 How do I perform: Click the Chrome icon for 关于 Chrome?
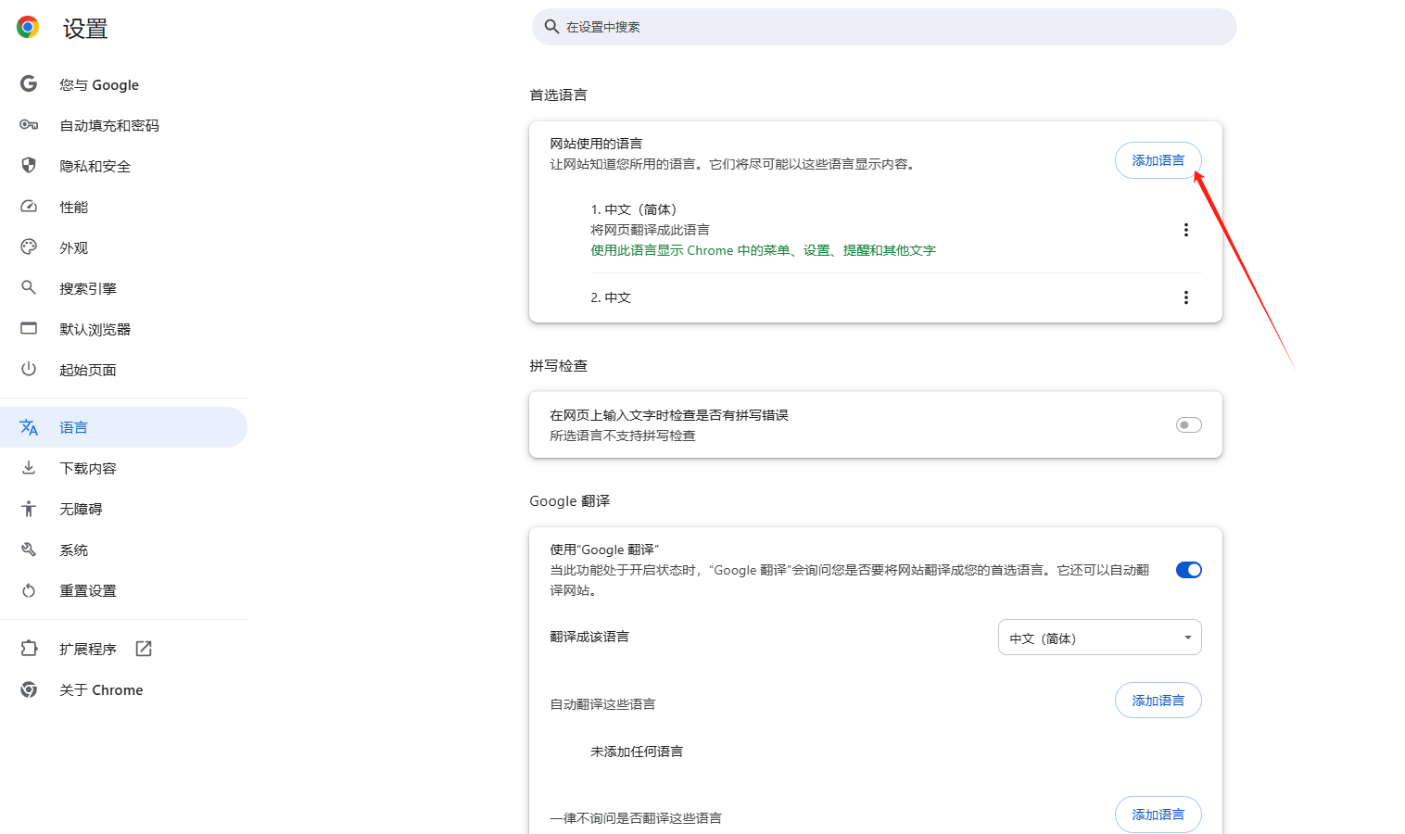pos(29,689)
